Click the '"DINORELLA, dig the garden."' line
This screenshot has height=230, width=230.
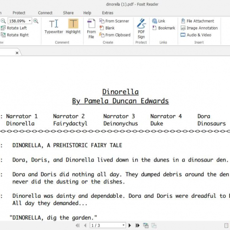(x=53, y=218)
